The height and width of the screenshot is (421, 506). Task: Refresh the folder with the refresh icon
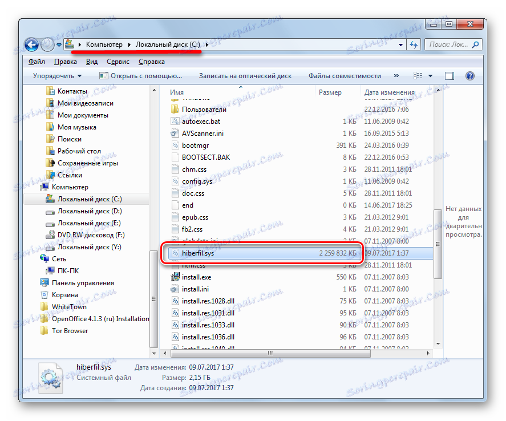(414, 44)
